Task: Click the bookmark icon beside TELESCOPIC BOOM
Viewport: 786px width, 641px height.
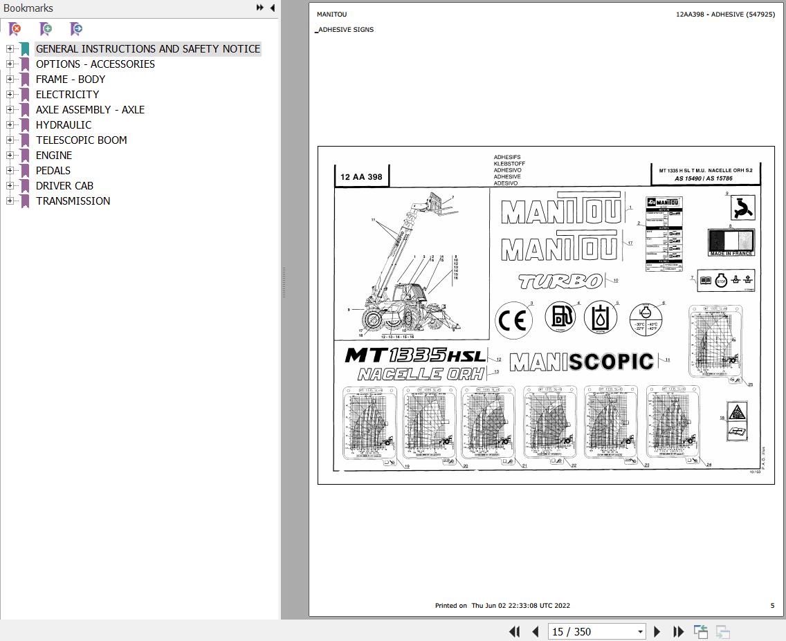Action: coord(25,140)
